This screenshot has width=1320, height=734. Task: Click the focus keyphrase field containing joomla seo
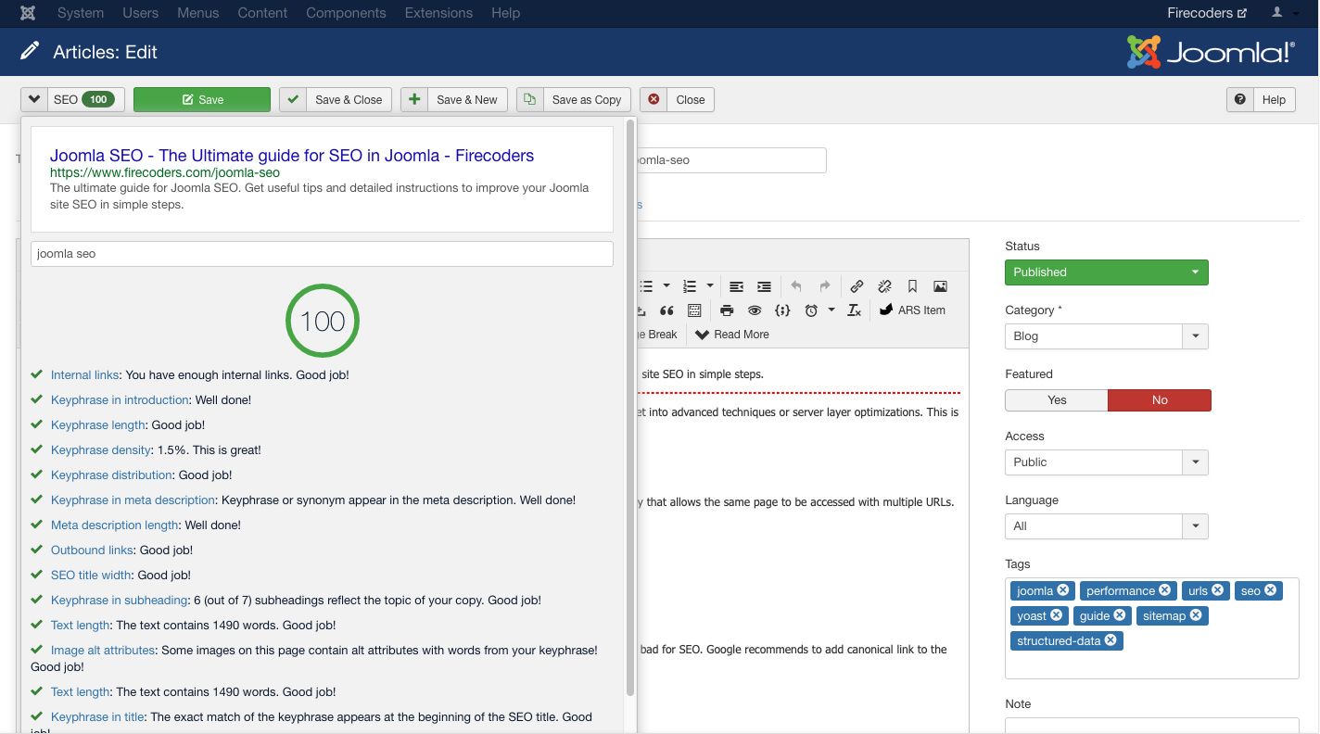[x=322, y=254]
